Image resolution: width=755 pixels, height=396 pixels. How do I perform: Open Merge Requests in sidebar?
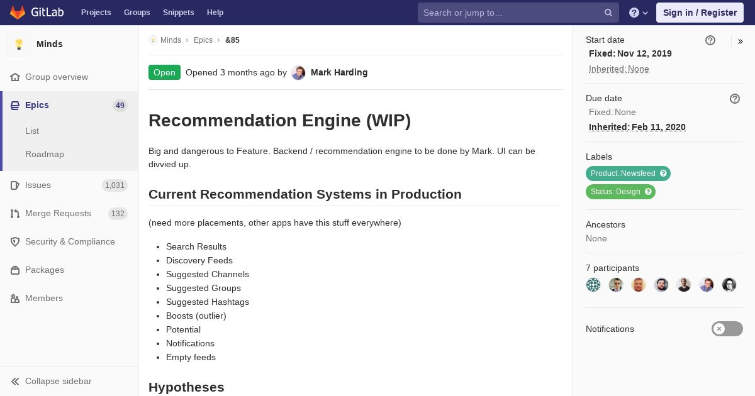58,213
